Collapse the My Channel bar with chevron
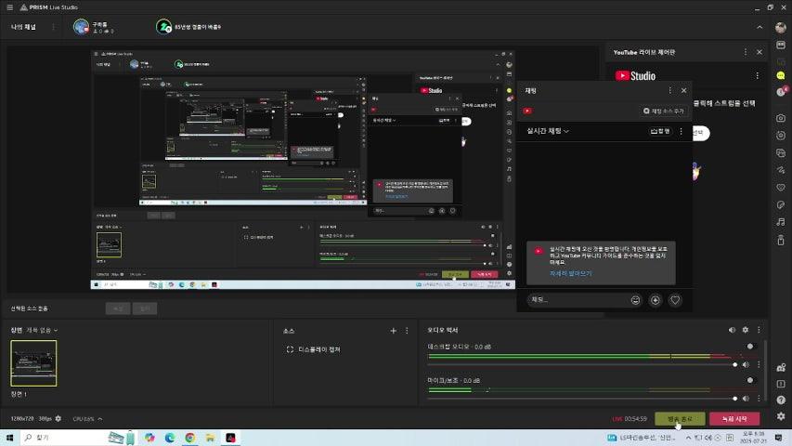Screen dimensions: 792x446 coord(760,27)
